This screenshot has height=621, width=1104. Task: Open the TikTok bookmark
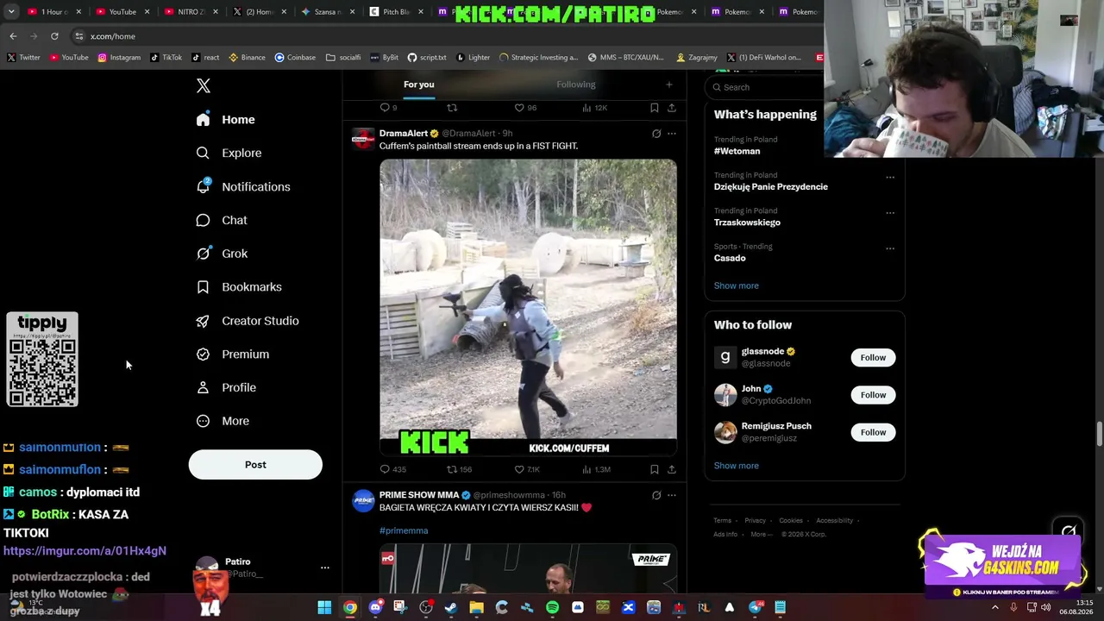coord(166,58)
